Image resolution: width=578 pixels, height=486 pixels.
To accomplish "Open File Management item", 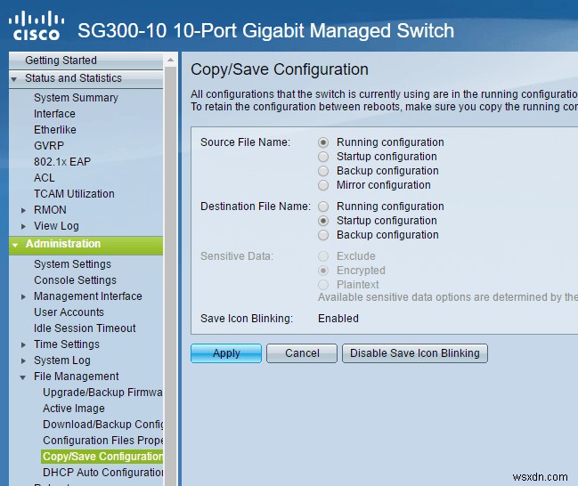I will click(x=77, y=377).
